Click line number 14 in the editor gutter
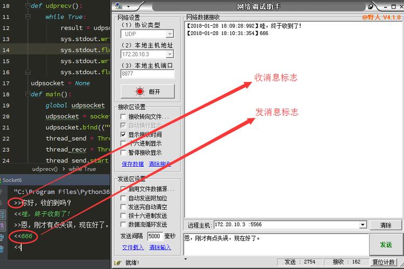The image size is (404, 269). pyautogui.click(x=6, y=50)
